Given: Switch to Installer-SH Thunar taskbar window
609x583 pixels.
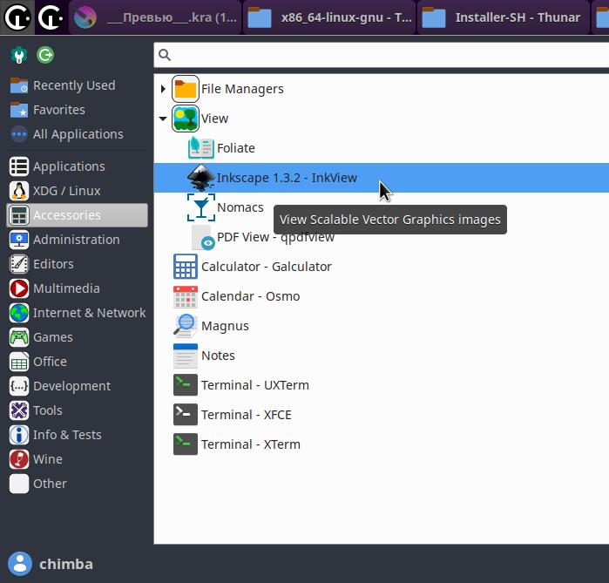Looking at the screenshot, I should 504,17.
